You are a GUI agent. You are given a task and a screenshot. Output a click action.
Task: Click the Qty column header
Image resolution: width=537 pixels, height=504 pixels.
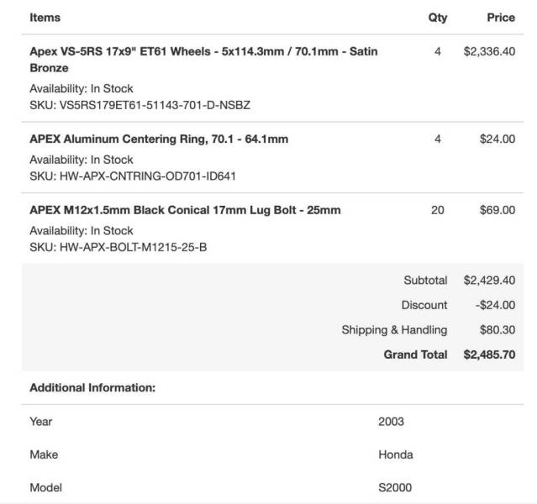(x=438, y=18)
